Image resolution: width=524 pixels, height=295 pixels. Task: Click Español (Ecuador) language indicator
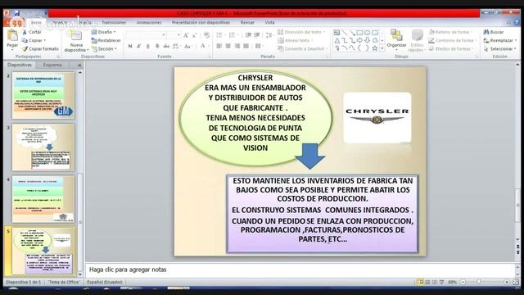[x=105, y=282]
